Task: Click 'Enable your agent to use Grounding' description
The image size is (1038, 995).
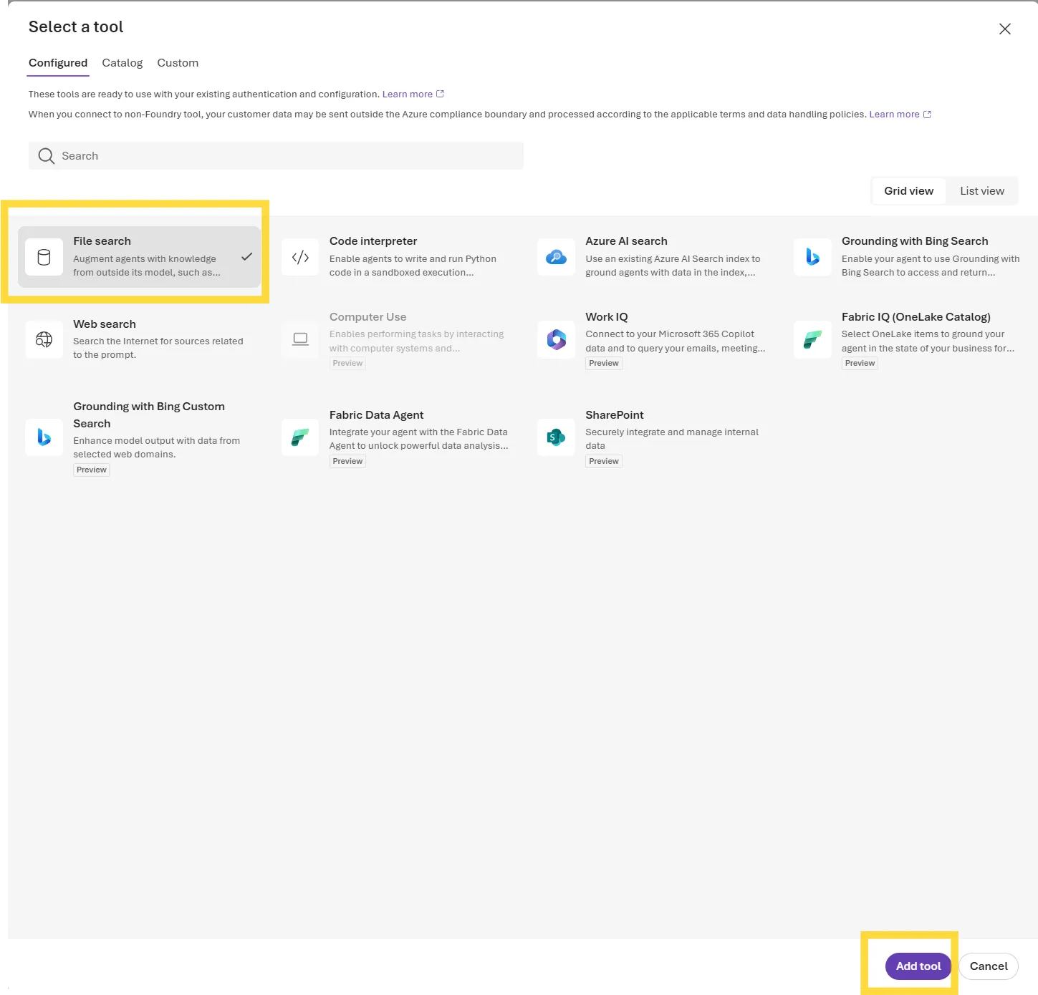Action: (x=931, y=266)
